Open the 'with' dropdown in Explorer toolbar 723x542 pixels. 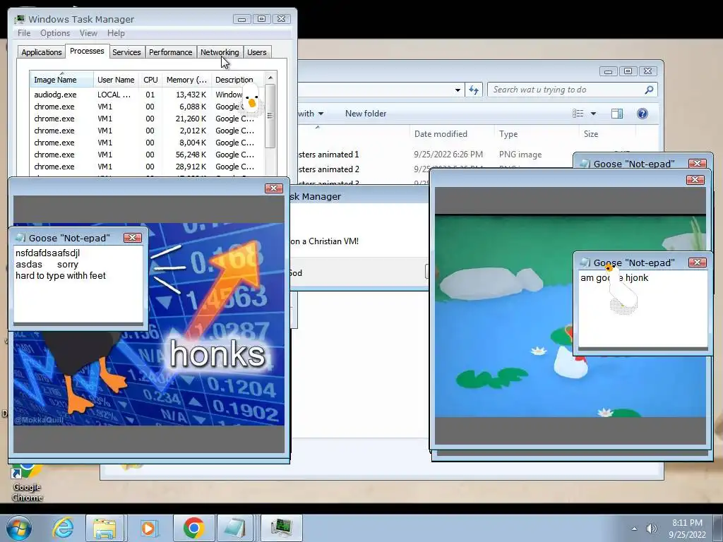(x=311, y=114)
